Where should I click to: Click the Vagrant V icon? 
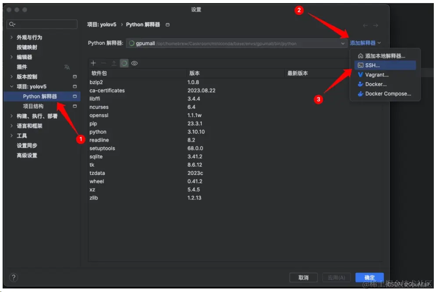(361, 75)
